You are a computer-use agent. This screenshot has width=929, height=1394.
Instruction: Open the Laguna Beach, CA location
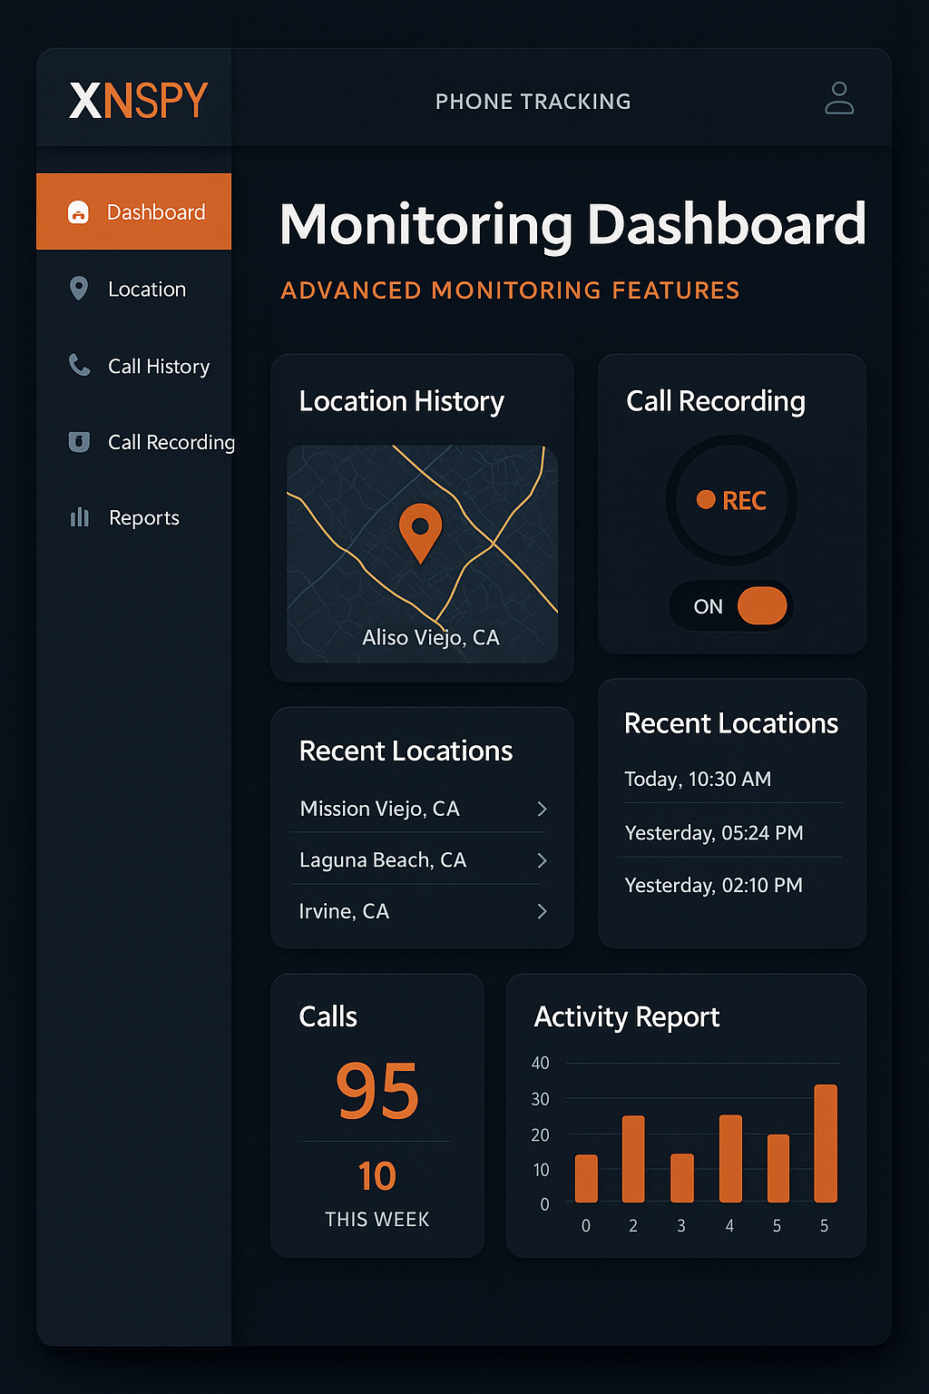[423, 859]
